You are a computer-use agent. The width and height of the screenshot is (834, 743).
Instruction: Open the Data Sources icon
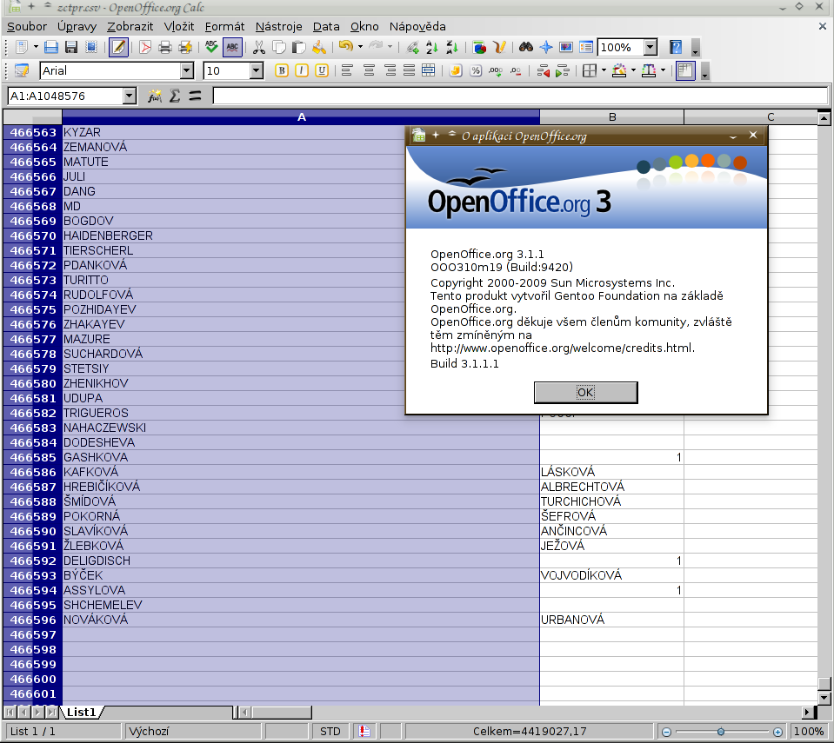tap(586, 47)
